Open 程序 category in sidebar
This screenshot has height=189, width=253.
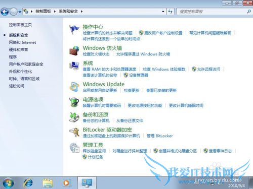13,57
